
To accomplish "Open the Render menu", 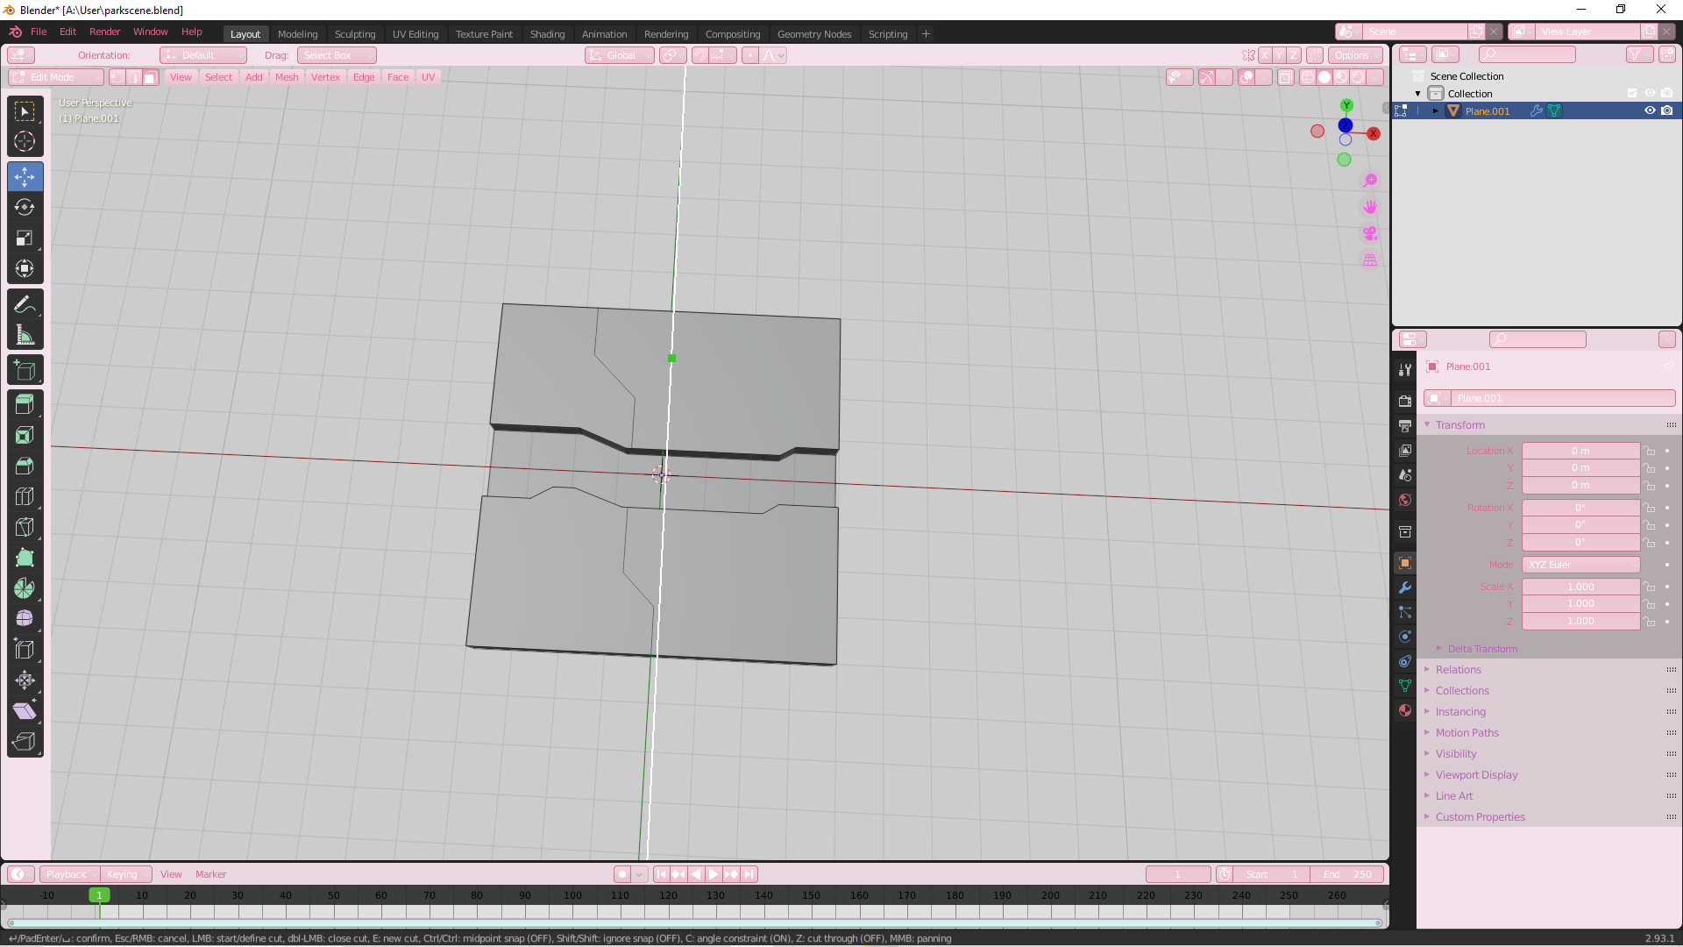I will tap(104, 32).
